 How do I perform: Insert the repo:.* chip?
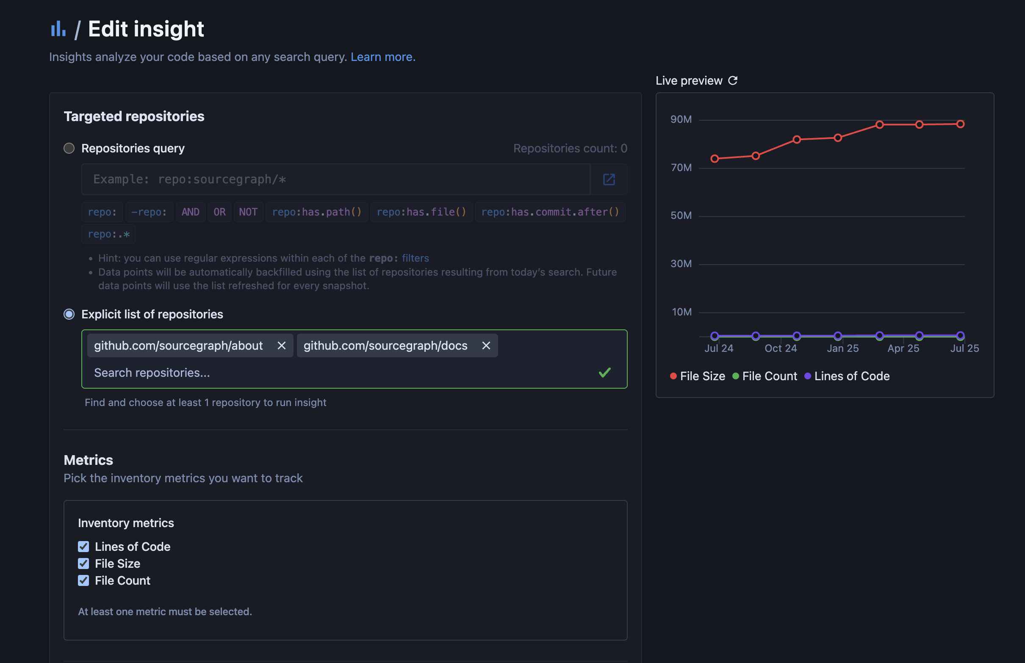(108, 235)
